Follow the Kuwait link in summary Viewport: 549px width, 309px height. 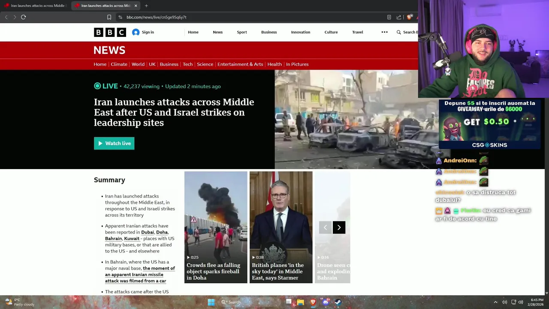point(132,239)
